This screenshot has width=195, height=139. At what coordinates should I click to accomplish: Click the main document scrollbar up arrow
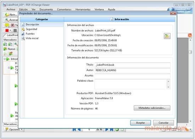190,40
